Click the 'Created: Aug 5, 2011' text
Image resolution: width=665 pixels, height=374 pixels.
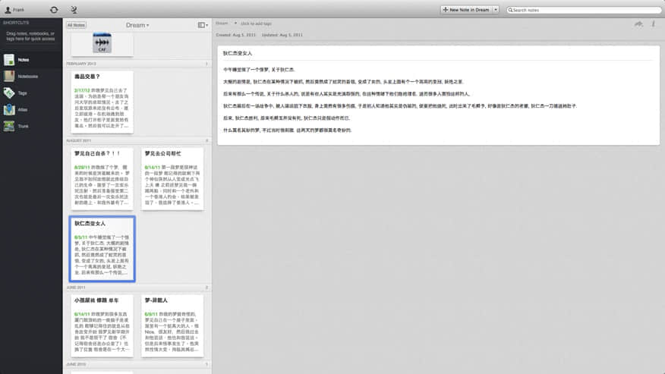[236, 35]
